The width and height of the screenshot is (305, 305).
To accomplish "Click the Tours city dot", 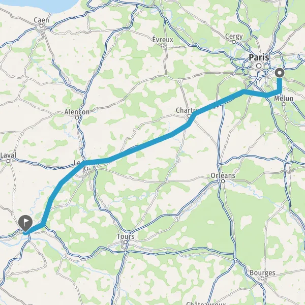I will (126, 242).
